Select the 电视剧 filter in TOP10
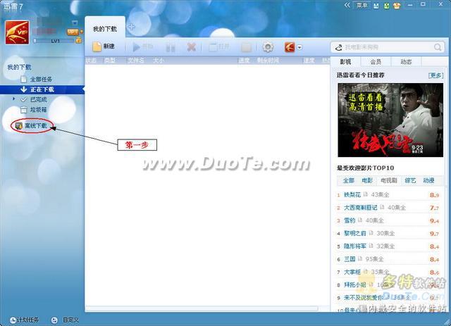This screenshot has width=451, height=326. pyautogui.click(x=388, y=180)
